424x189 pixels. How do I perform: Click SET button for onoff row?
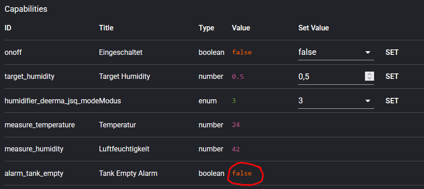pos(392,53)
